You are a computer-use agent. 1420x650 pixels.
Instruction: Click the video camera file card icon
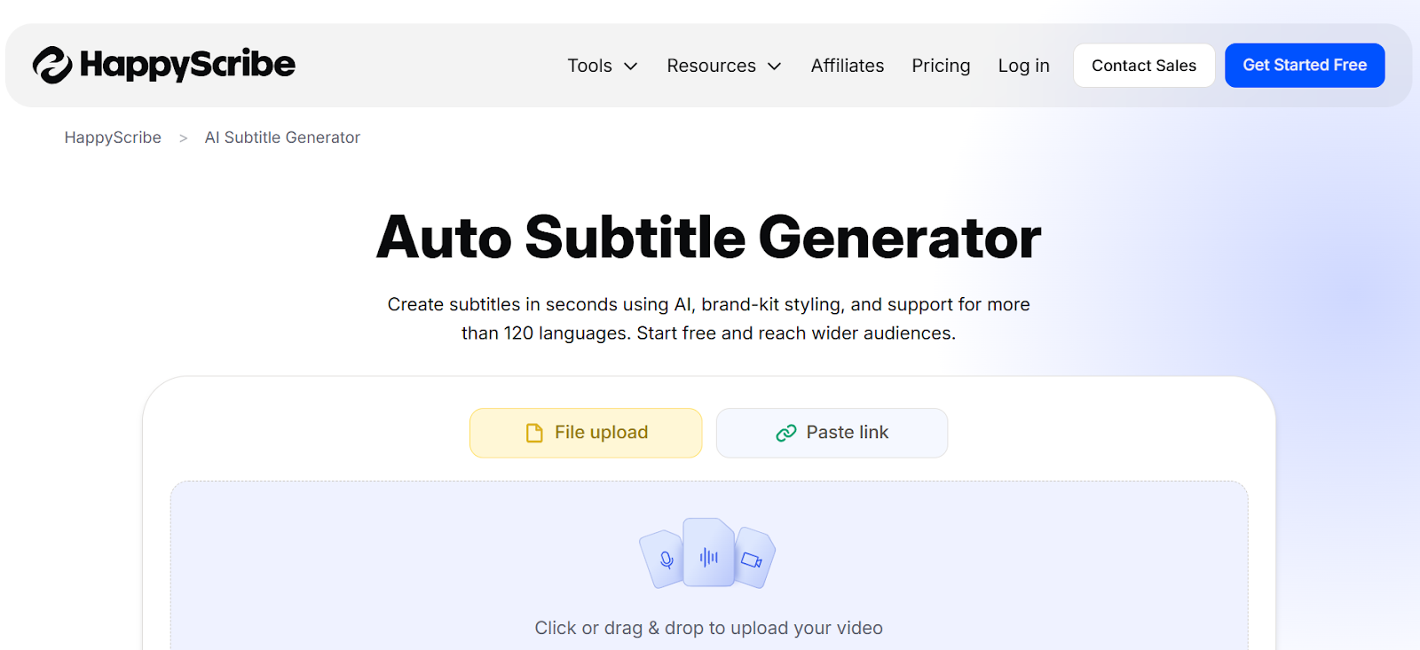tap(753, 559)
